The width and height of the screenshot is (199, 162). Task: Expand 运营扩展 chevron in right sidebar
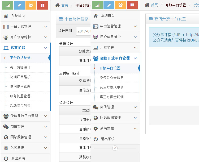[x=135, y=48]
